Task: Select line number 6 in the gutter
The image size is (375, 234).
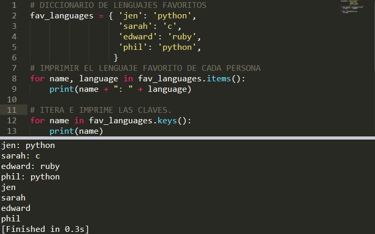Action: coord(14,58)
